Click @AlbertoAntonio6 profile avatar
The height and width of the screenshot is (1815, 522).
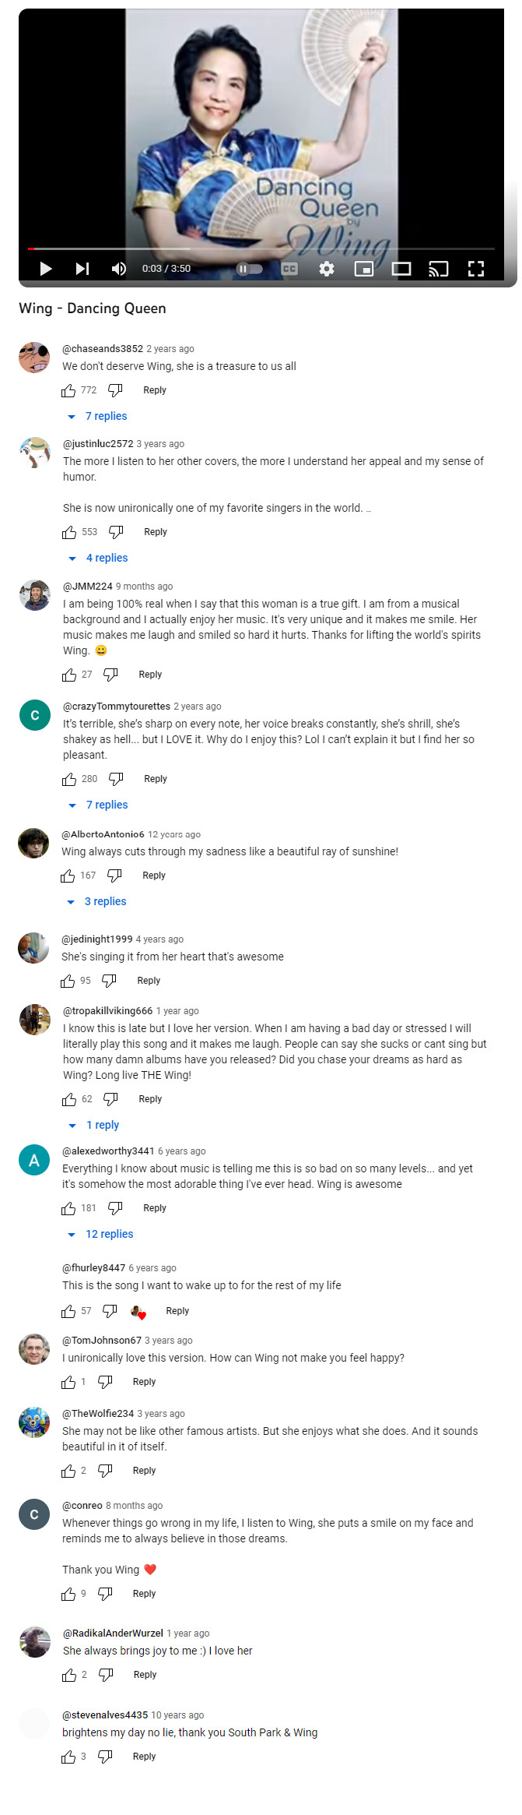point(33,844)
